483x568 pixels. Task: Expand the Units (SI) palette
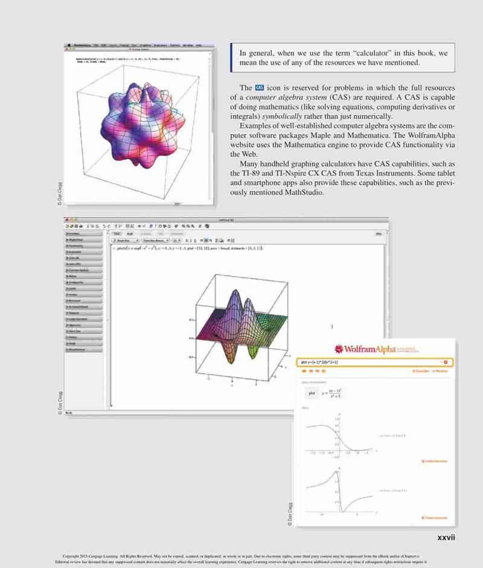point(84,258)
